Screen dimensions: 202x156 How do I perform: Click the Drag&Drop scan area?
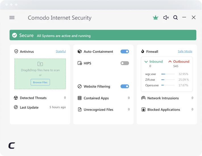[40, 74]
